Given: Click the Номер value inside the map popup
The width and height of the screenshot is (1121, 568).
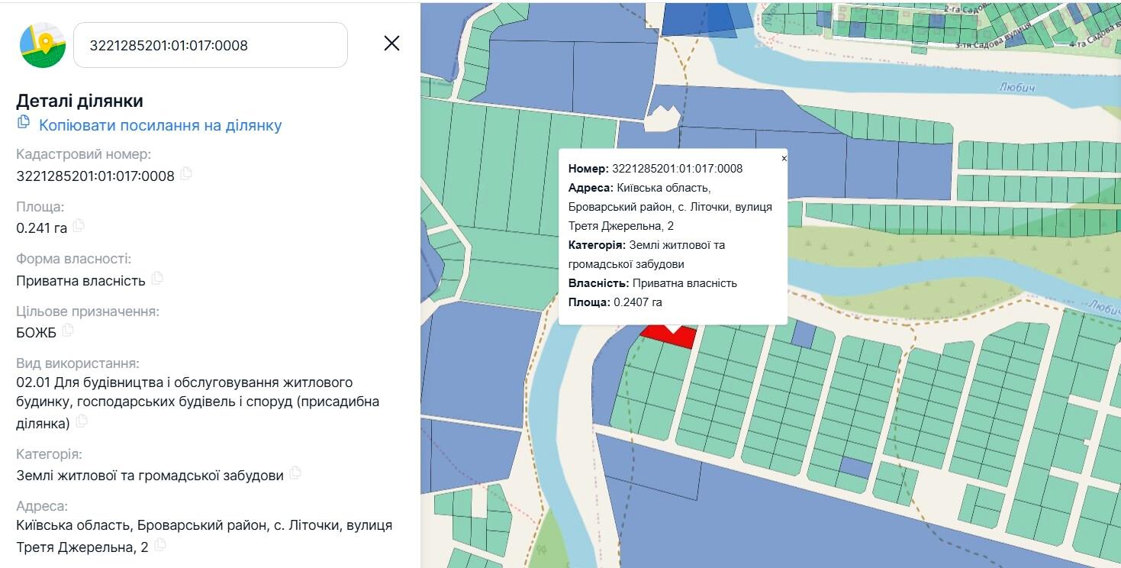Looking at the screenshot, I should click(677, 169).
